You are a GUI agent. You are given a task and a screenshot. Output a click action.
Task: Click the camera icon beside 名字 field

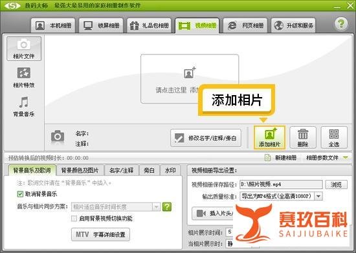pyautogui.click(x=58, y=137)
